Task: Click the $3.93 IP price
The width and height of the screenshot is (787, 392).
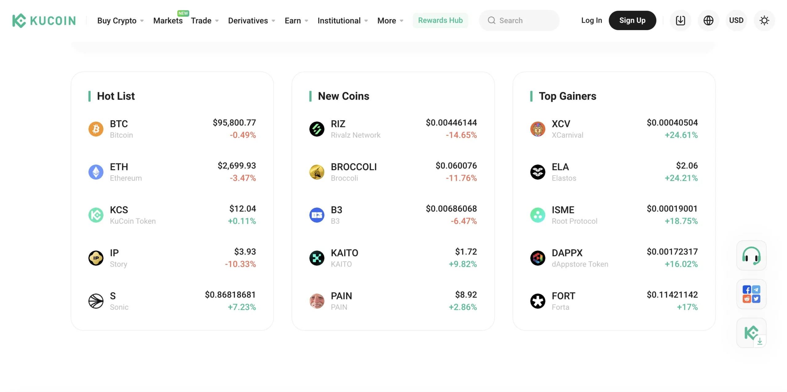Action: tap(245, 252)
